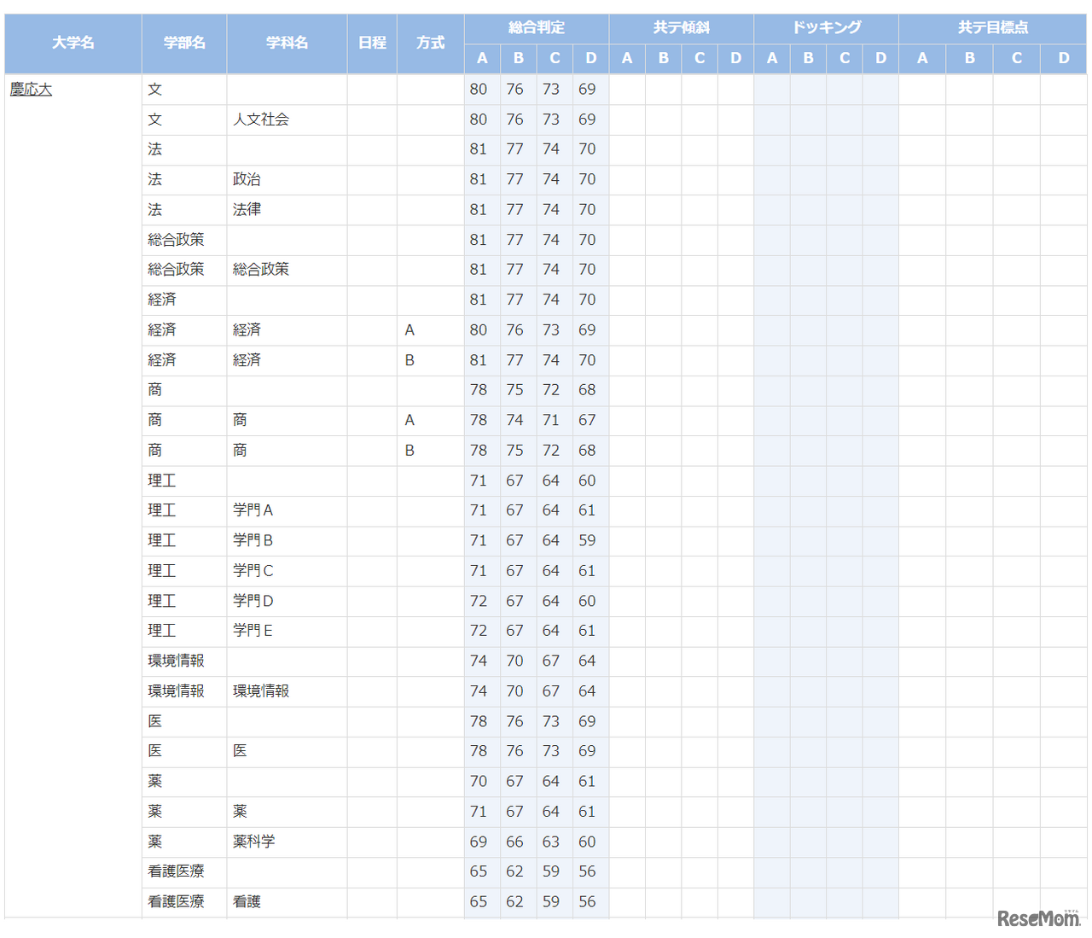Click the 方式 header cell
This screenshot has width=1092, height=938.
[429, 43]
